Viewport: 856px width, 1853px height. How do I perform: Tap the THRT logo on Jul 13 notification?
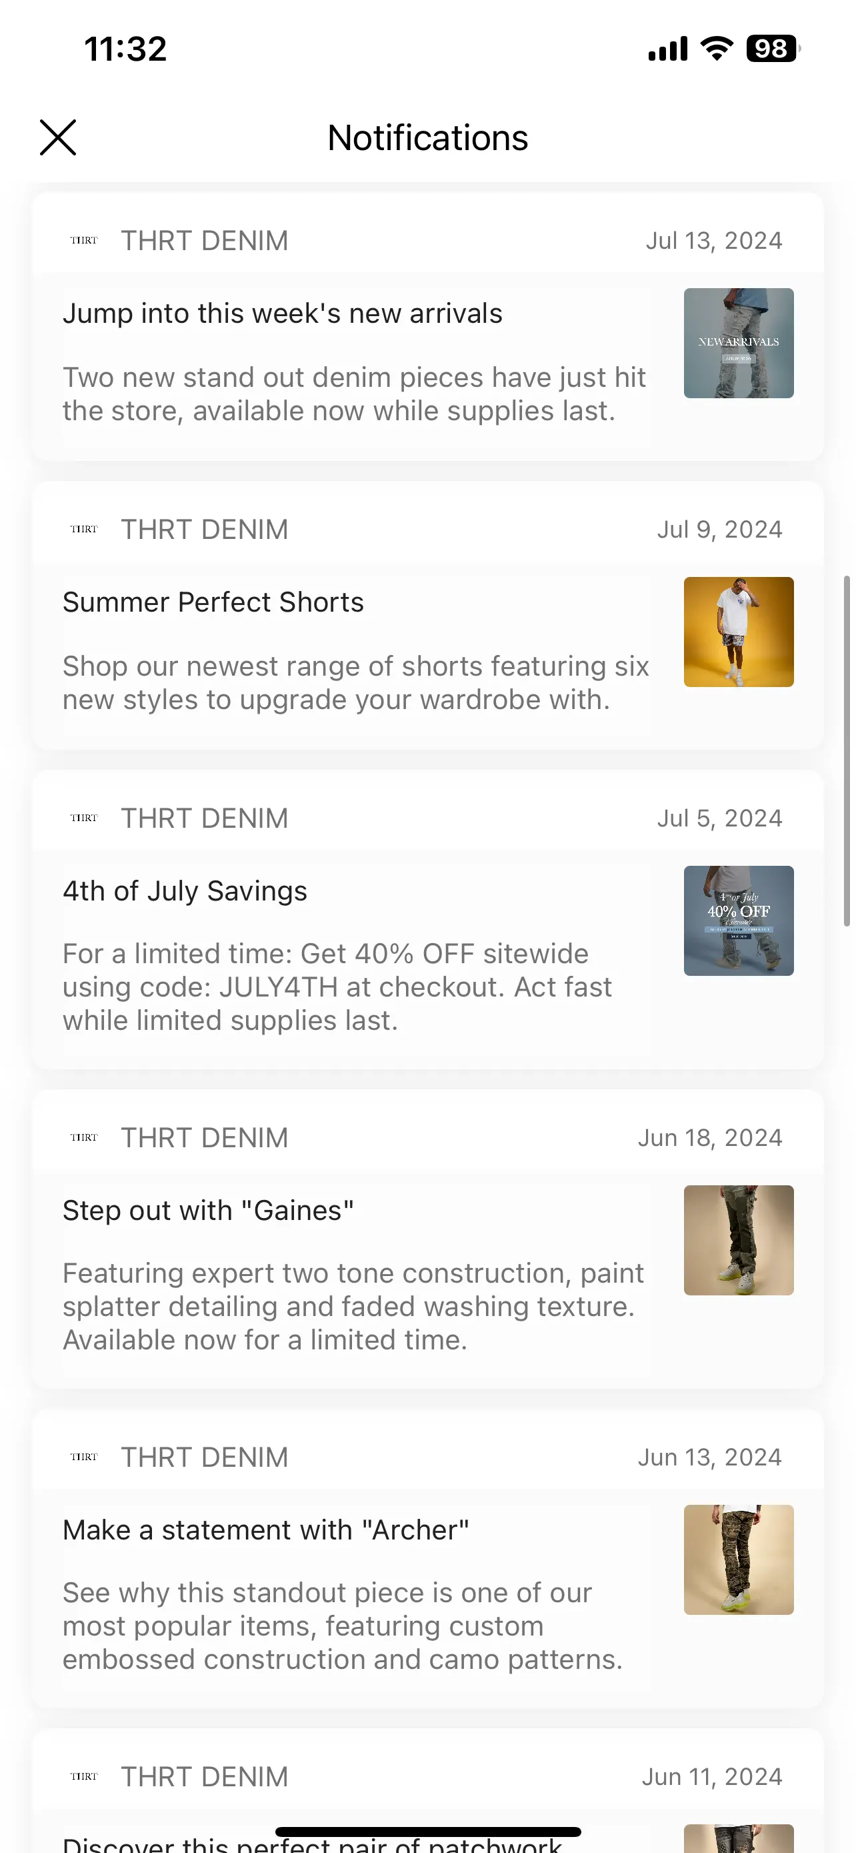[84, 240]
